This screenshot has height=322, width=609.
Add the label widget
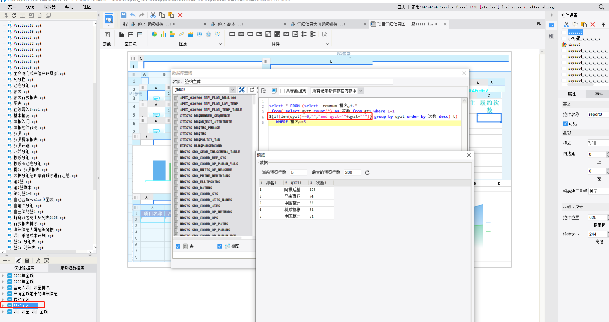(x=241, y=34)
